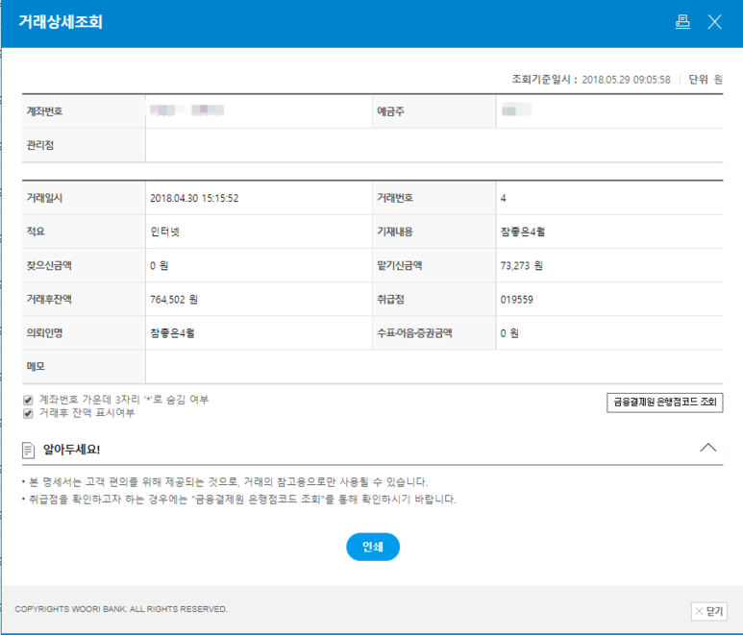This screenshot has height=635, width=743.
Task: Click the document icon beside 알아두세요
Action: [28, 450]
